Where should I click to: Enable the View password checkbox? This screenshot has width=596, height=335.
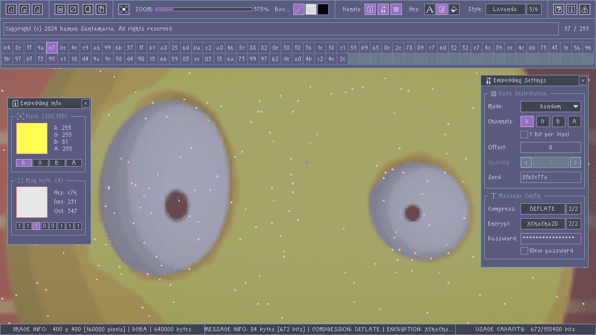click(x=524, y=251)
